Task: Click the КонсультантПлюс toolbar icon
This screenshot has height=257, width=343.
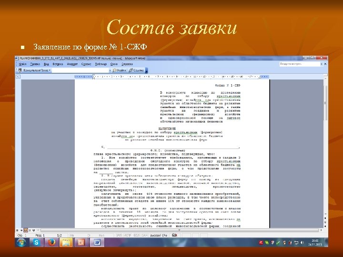Action: (20, 70)
